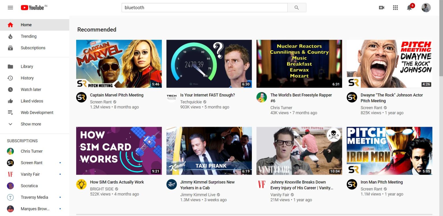
Task: Expand the Show more sidebar section
Action: point(31,124)
